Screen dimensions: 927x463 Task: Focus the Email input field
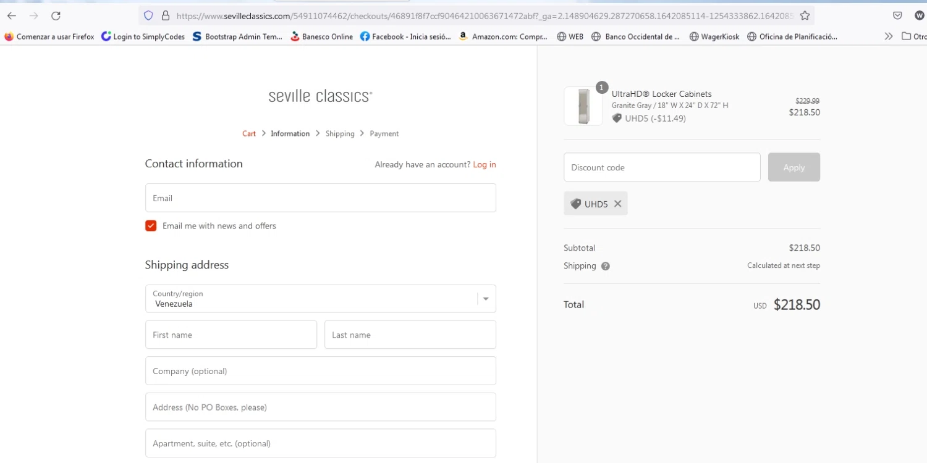point(321,198)
